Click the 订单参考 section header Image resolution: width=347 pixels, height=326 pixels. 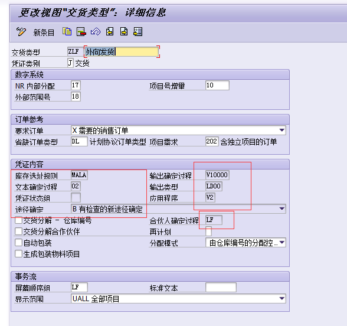click(x=150, y=119)
